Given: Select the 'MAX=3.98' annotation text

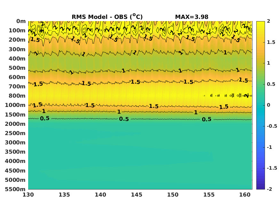Looking at the screenshot, I should click(192, 17).
